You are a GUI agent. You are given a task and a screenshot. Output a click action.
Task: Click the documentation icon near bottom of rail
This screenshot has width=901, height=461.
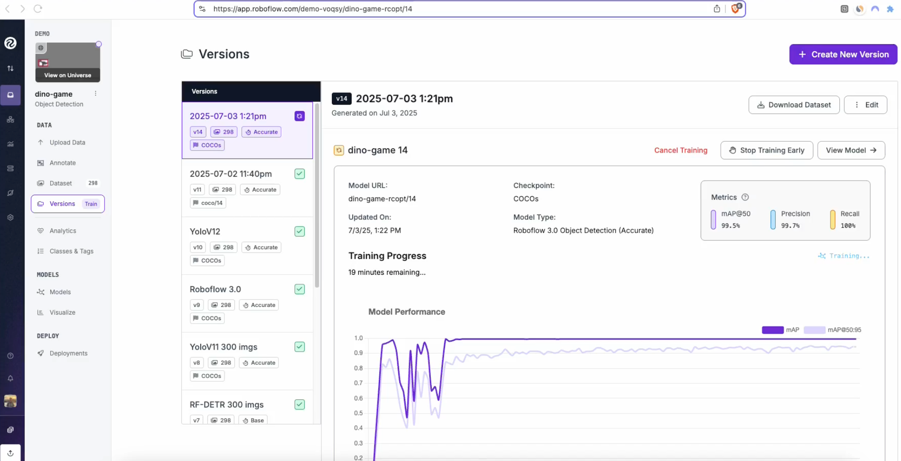tap(10, 430)
